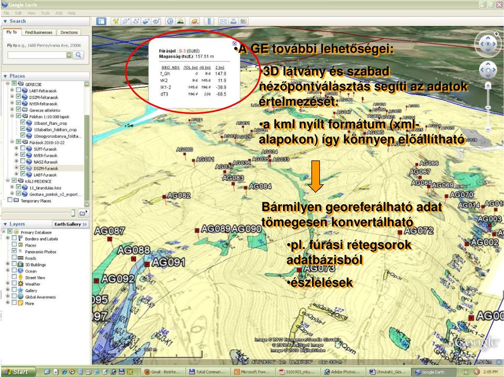Open the Edit menu
The image size is (504, 377).
point(18,13)
